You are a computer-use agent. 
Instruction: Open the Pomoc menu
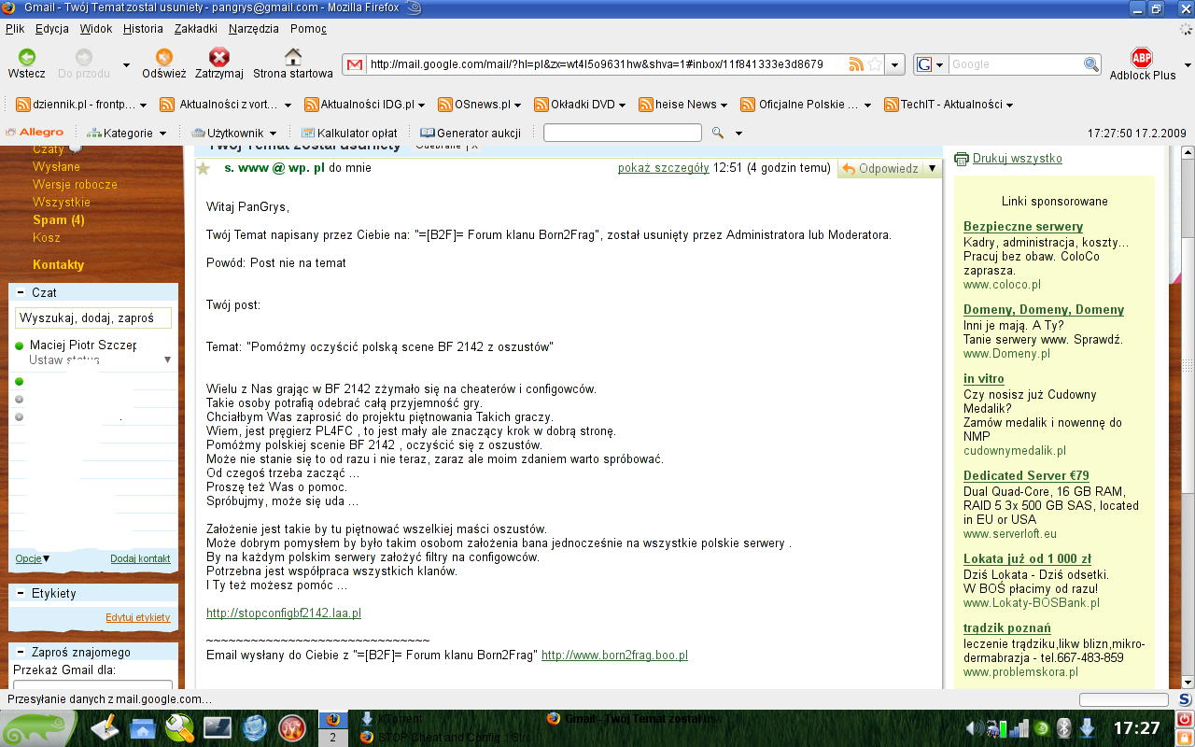pos(309,29)
